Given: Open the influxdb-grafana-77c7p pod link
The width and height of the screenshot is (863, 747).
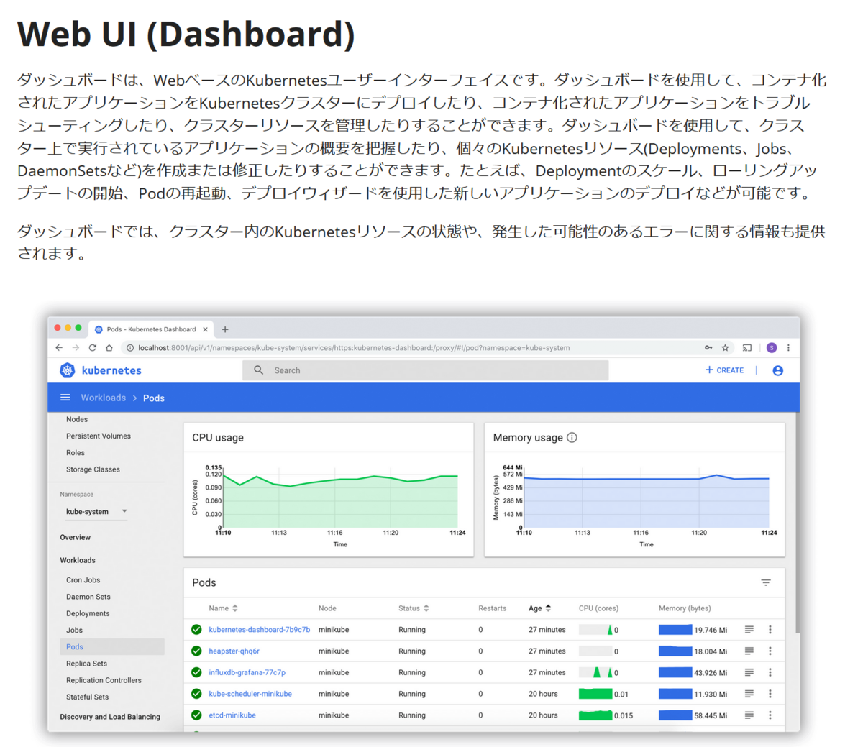Looking at the screenshot, I should (x=247, y=672).
